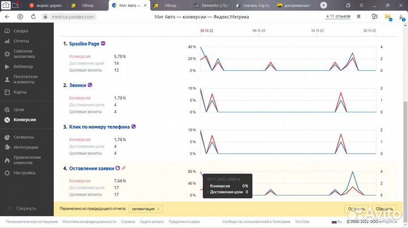Open Настройка settings in sidebar
The image size is (408, 228).
pyautogui.click(x=24, y=173)
